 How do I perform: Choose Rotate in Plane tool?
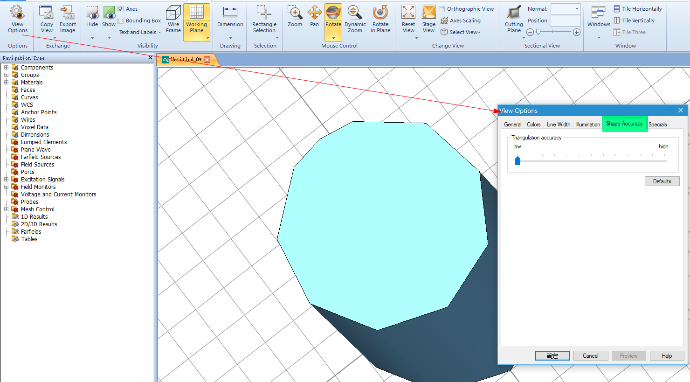[x=380, y=19]
